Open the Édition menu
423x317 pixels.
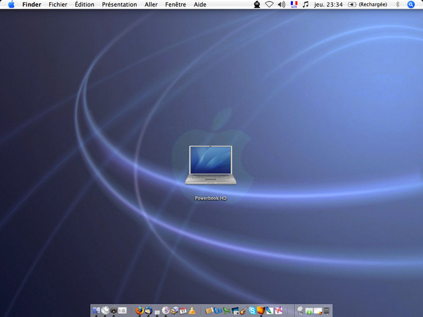point(85,5)
